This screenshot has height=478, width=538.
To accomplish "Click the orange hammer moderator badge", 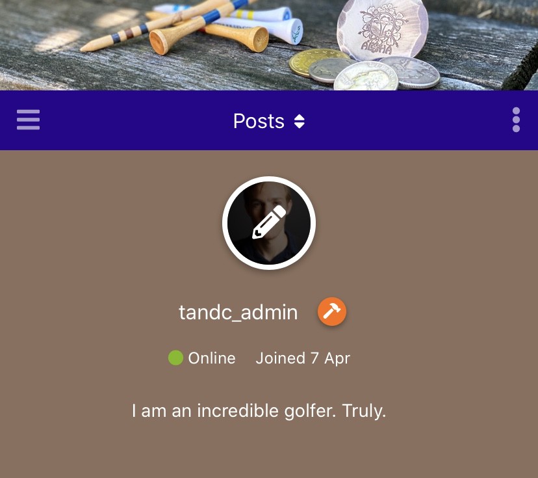I will 332,312.
